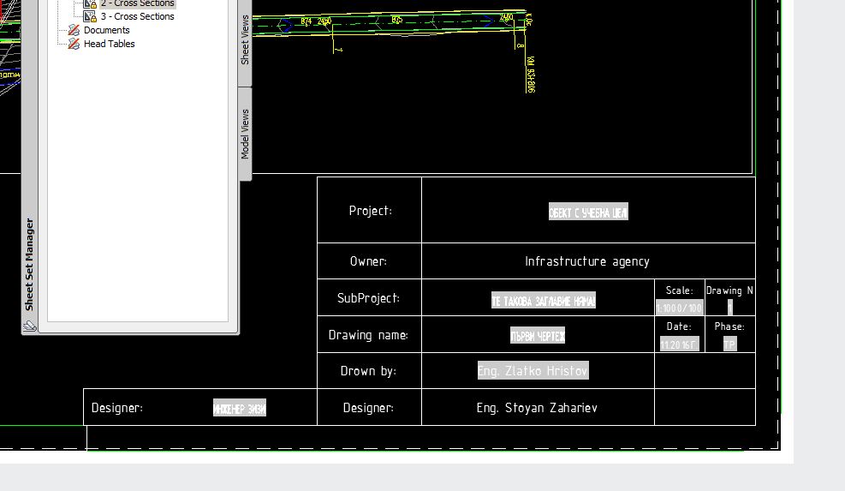
Task: Select the ИНЖЕНЕР ЗИЗИ field
Action: coord(240,408)
